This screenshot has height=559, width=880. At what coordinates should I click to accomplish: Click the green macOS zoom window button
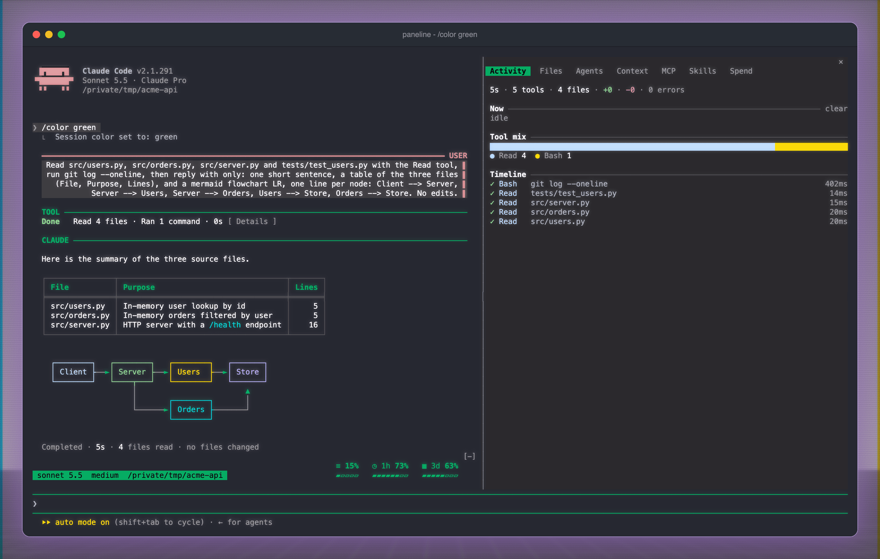click(61, 34)
